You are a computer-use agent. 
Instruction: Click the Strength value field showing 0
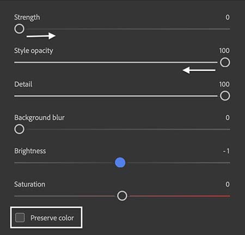[x=228, y=17]
